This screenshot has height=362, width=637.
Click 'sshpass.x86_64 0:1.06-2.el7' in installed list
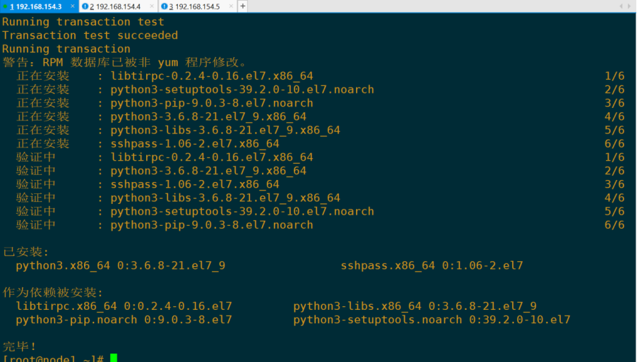tap(431, 265)
